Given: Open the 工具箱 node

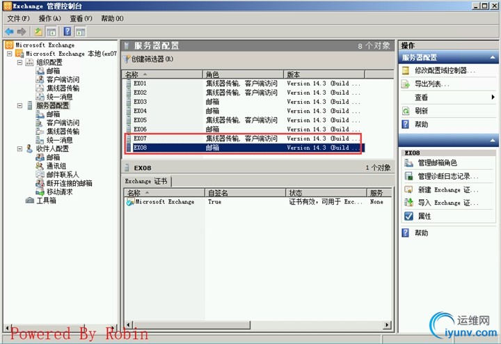Looking at the screenshot, I should coord(41,201).
